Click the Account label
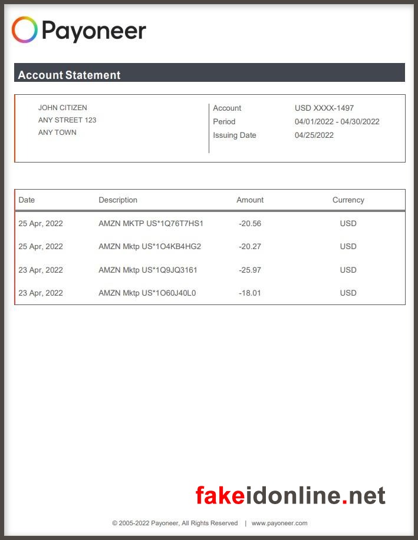 pos(227,108)
